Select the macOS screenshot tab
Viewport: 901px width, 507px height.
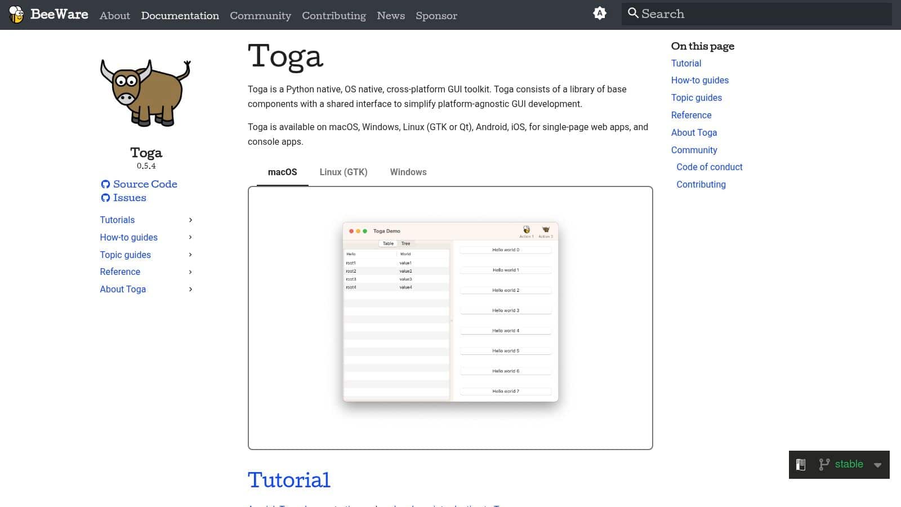[283, 172]
